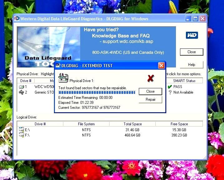Click the File System column header
This screenshot has height=180, width=224.
pyautogui.click(x=86, y=124)
